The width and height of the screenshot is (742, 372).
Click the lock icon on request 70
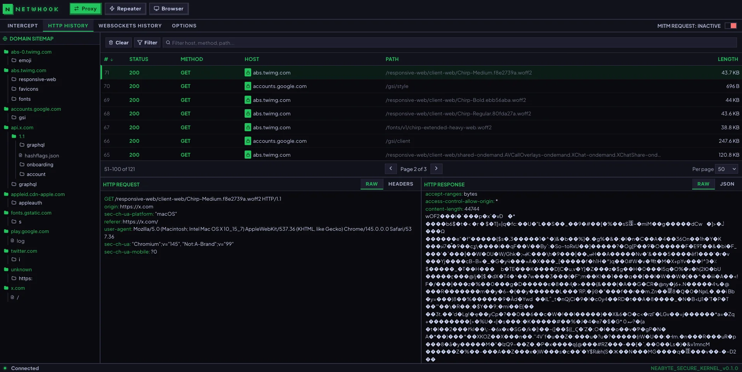248,86
